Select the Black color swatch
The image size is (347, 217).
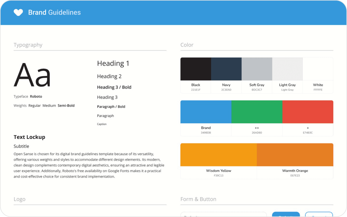(x=196, y=69)
